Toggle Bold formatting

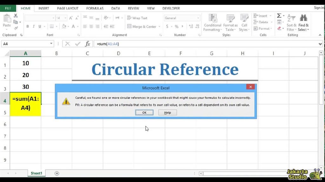click(x=27, y=27)
